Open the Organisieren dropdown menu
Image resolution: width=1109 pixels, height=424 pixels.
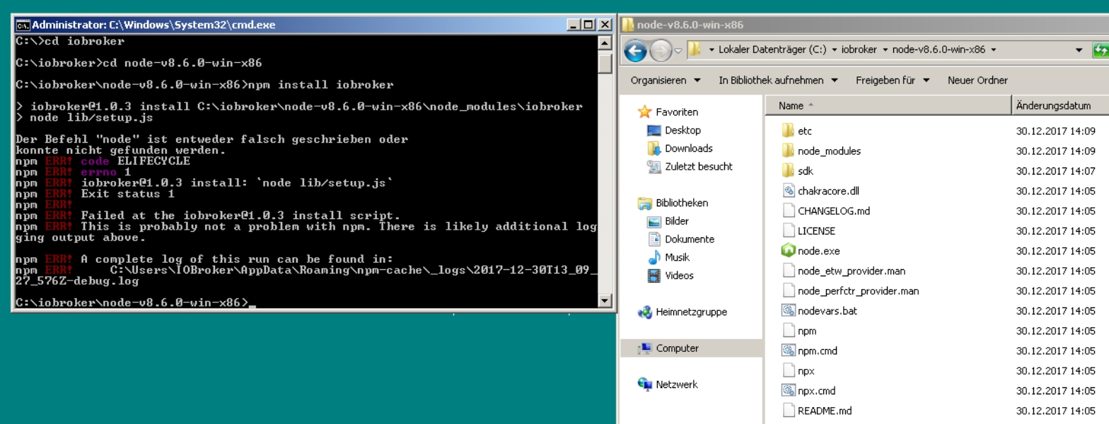pyautogui.click(x=666, y=80)
